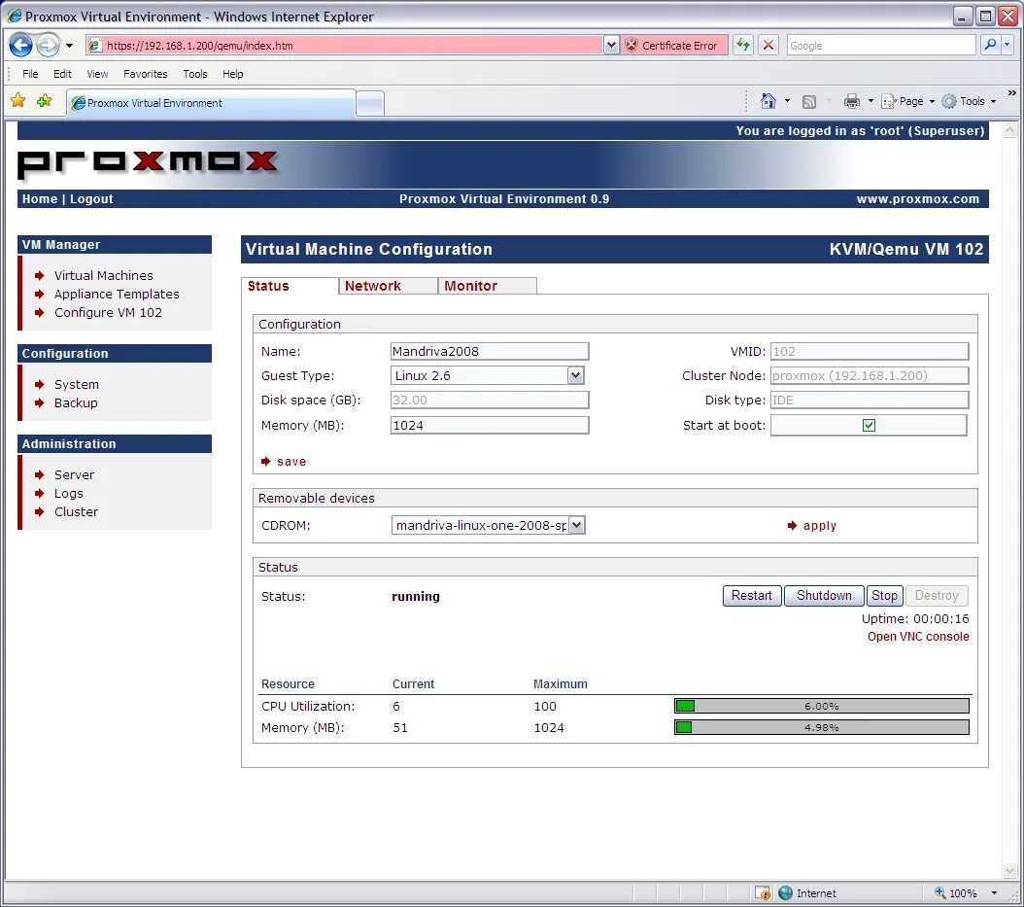This screenshot has height=907, width=1024.
Task: Click the Refresh page icon
Action: click(x=743, y=45)
